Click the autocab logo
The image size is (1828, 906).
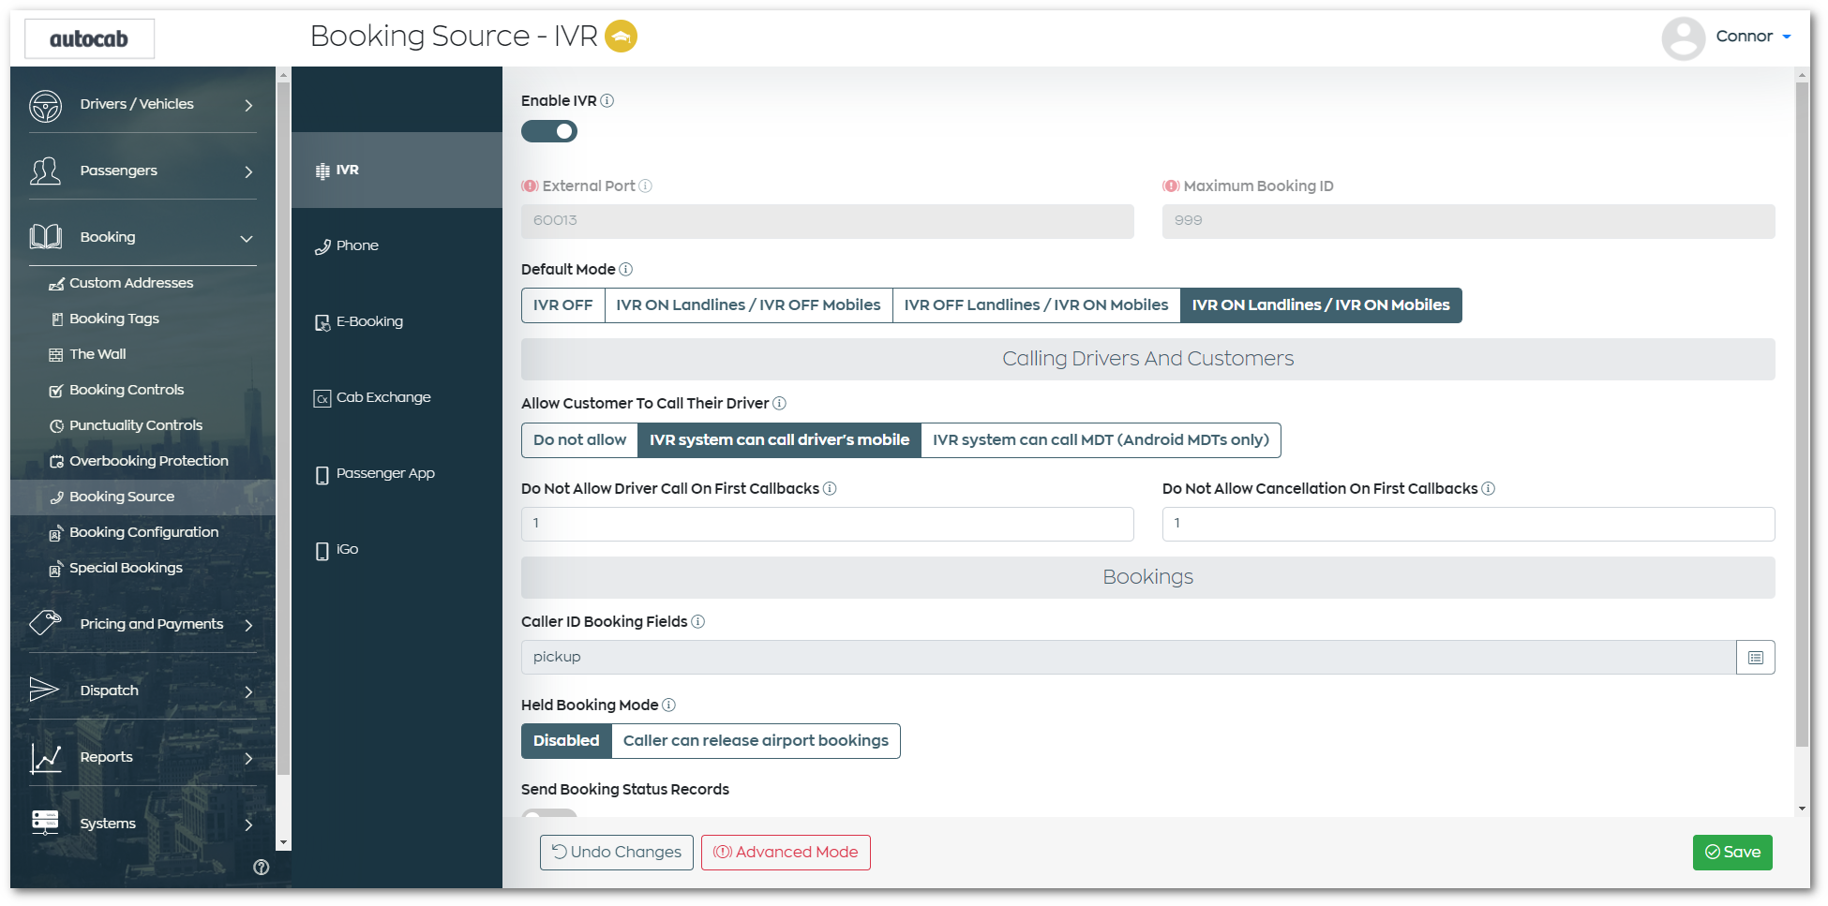(89, 38)
